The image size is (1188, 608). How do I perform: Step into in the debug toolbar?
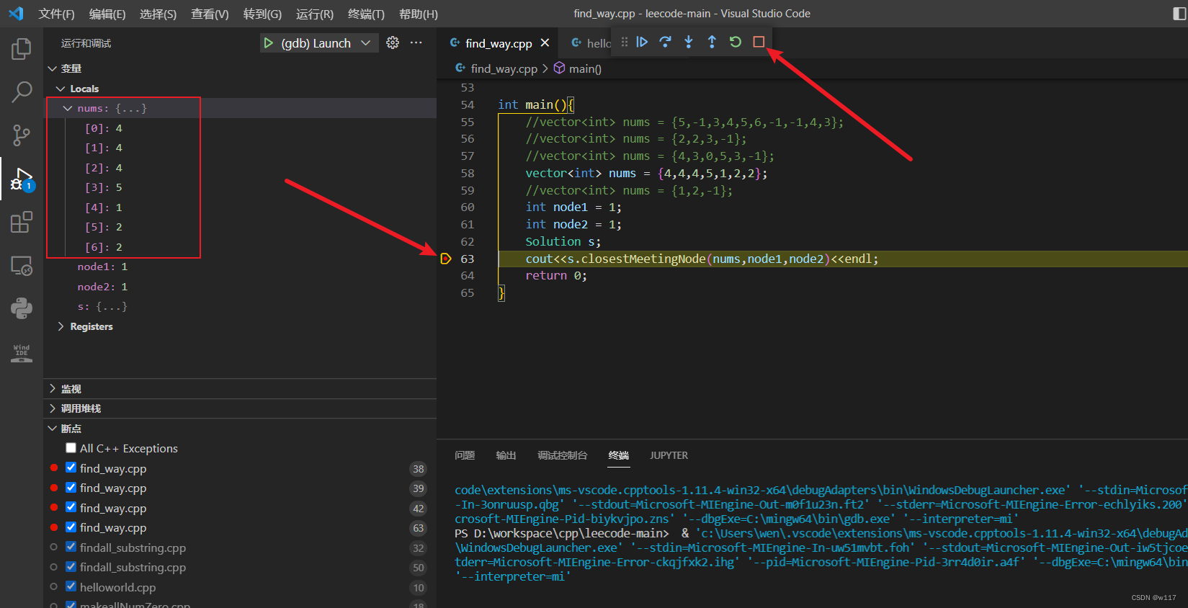(x=689, y=42)
